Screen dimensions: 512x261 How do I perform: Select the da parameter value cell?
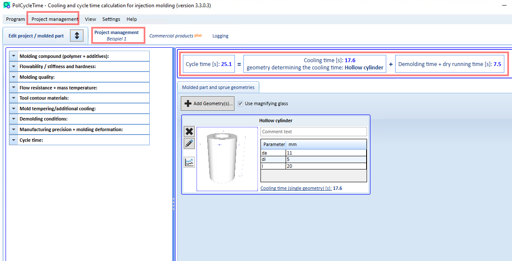326,152
